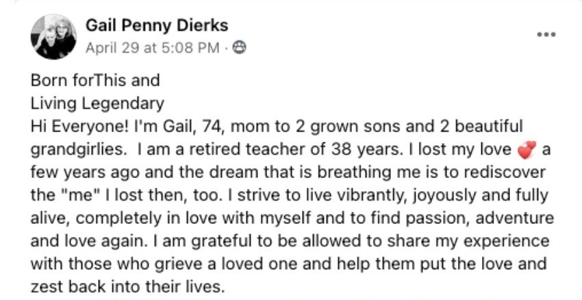This screenshot has width=582, height=300.
Task: Click the 'Living Legendary' text line
Action: click(97, 103)
